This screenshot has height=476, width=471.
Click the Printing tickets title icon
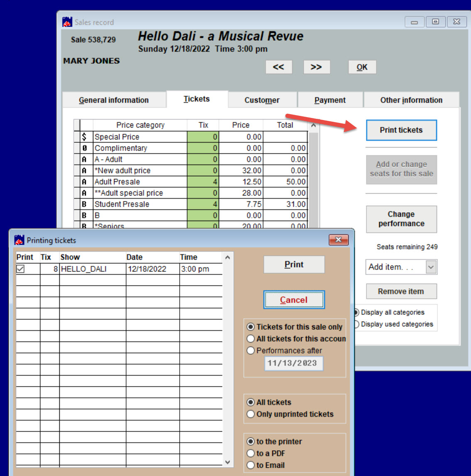(20, 240)
